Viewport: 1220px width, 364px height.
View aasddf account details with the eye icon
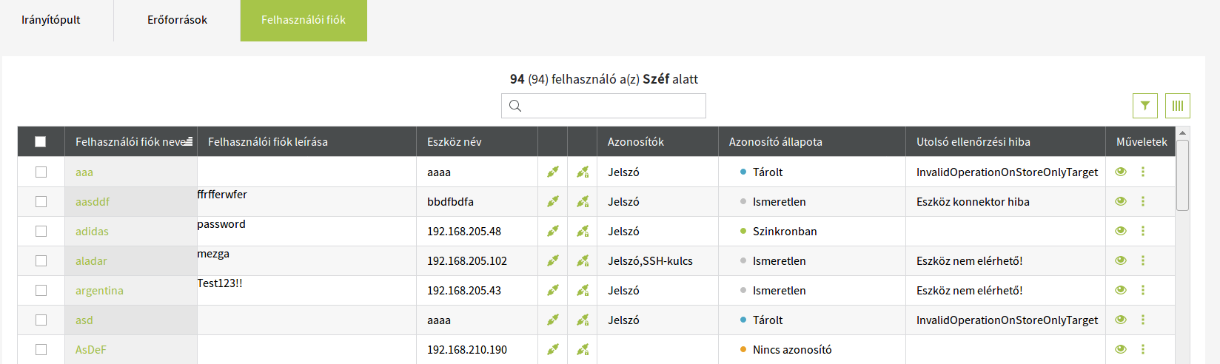pos(1121,201)
